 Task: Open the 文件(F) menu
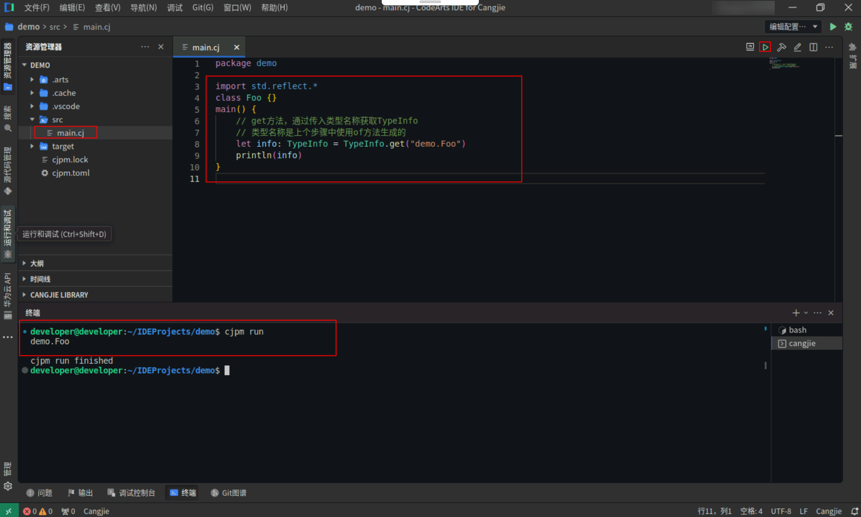point(36,8)
